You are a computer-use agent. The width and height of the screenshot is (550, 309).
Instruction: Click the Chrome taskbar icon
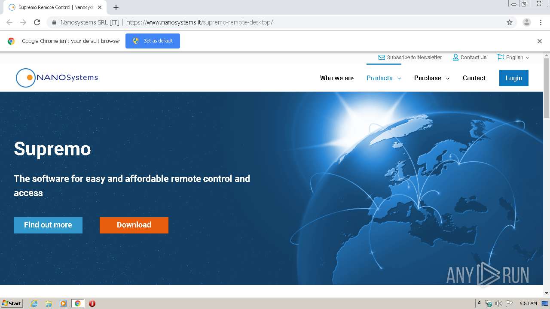pyautogui.click(x=78, y=303)
